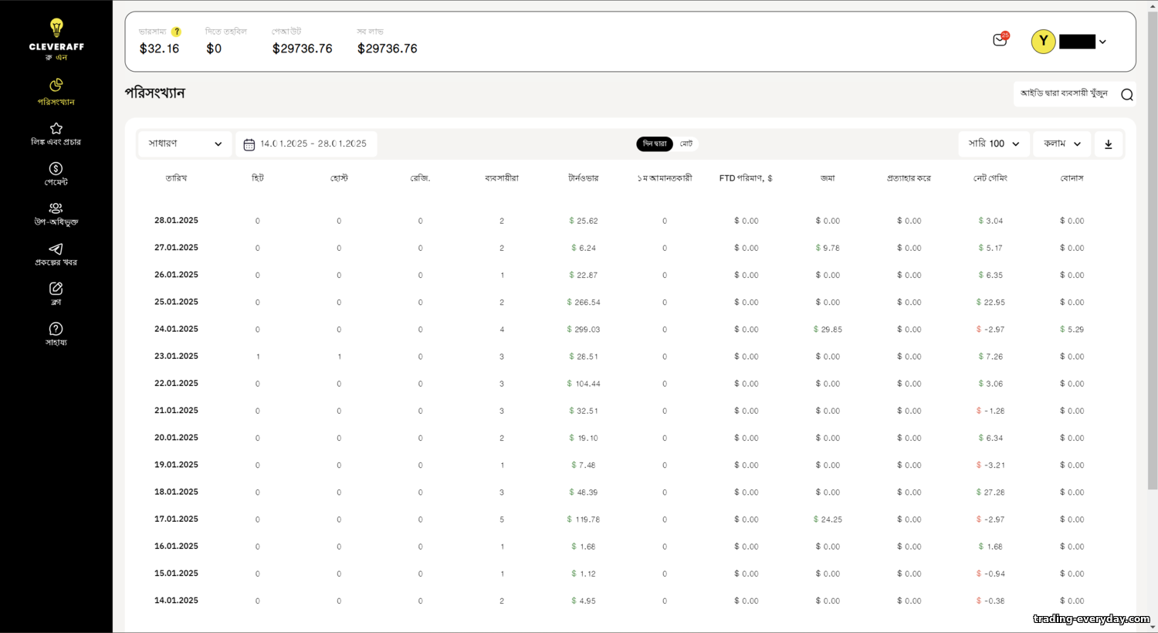The height and width of the screenshot is (633, 1158).
Task: Open the pencil-edit Blog icon
Action: pos(56,293)
